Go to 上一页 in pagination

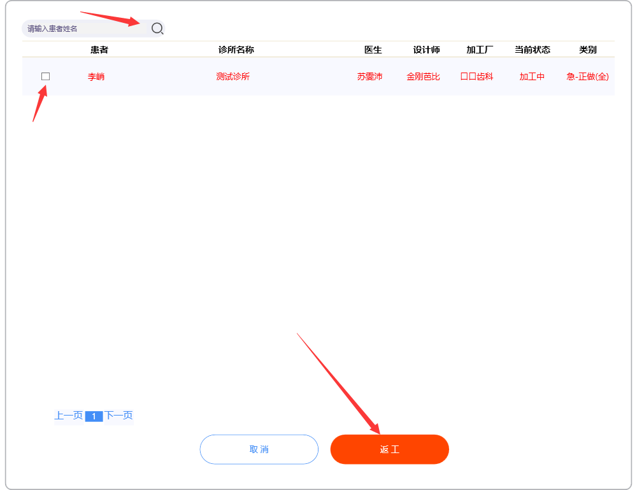(x=69, y=416)
